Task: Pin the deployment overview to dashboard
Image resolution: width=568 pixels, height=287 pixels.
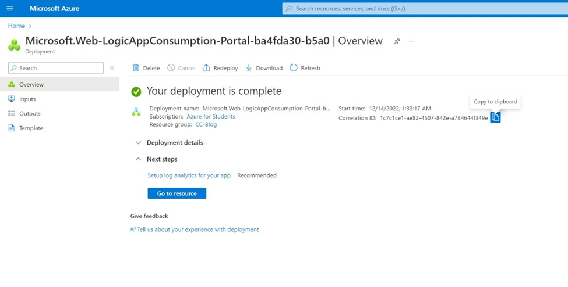Action: click(x=397, y=41)
